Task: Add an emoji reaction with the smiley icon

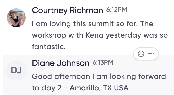Action: (141, 54)
